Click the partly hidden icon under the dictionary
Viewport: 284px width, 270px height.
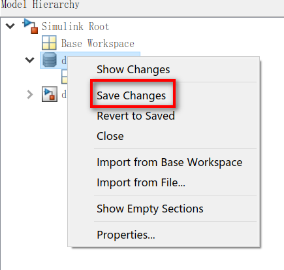[x=65, y=76]
